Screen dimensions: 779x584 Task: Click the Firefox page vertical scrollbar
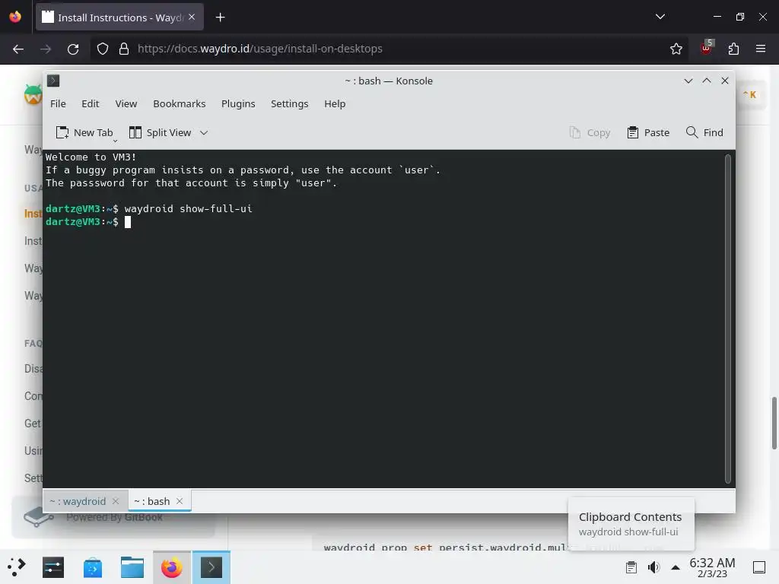coord(774,423)
